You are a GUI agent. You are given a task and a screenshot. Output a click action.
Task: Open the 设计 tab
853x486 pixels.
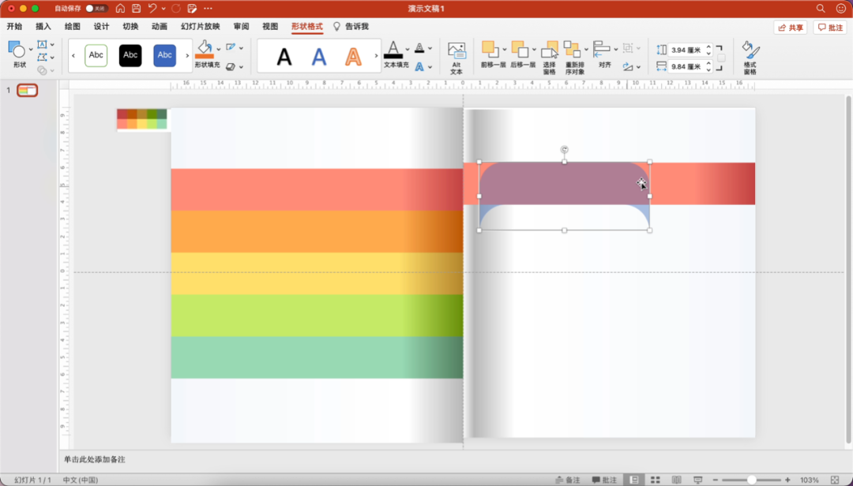pos(101,26)
